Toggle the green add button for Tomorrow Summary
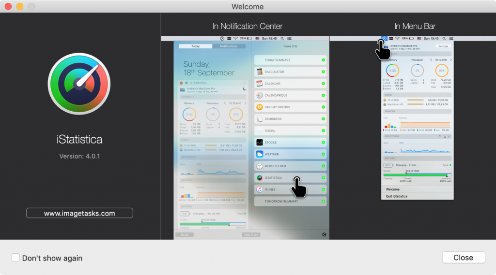 [x=323, y=201]
